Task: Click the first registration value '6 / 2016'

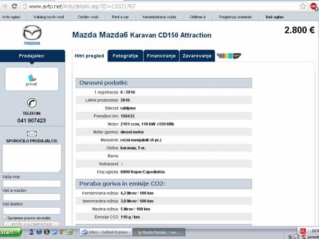Action: click(128, 92)
